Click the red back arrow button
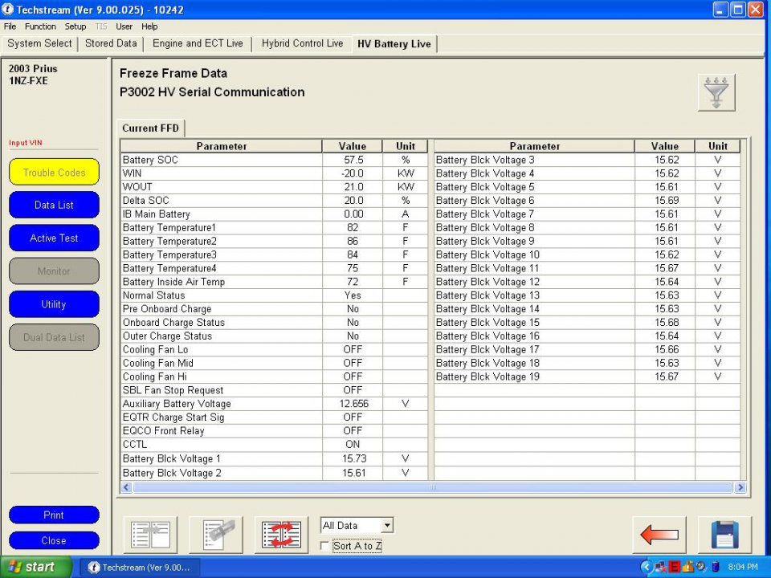The height and width of the screenshot is (578, 771). 659,535
